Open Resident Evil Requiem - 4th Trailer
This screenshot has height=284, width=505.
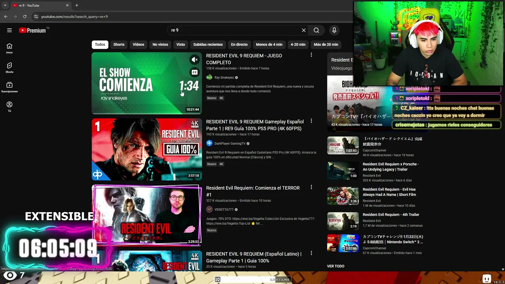click(x=391, y=215)
